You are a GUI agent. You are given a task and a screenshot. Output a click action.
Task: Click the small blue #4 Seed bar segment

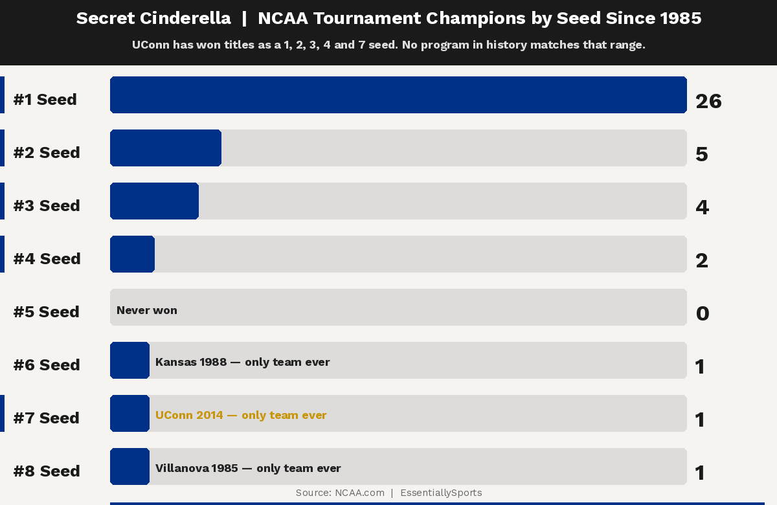pos(132,254)
